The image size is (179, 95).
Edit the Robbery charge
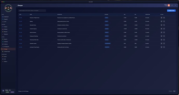(161, 21)
